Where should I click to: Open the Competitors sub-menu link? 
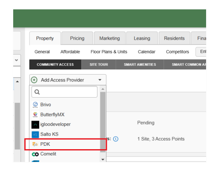pos(178,52)
